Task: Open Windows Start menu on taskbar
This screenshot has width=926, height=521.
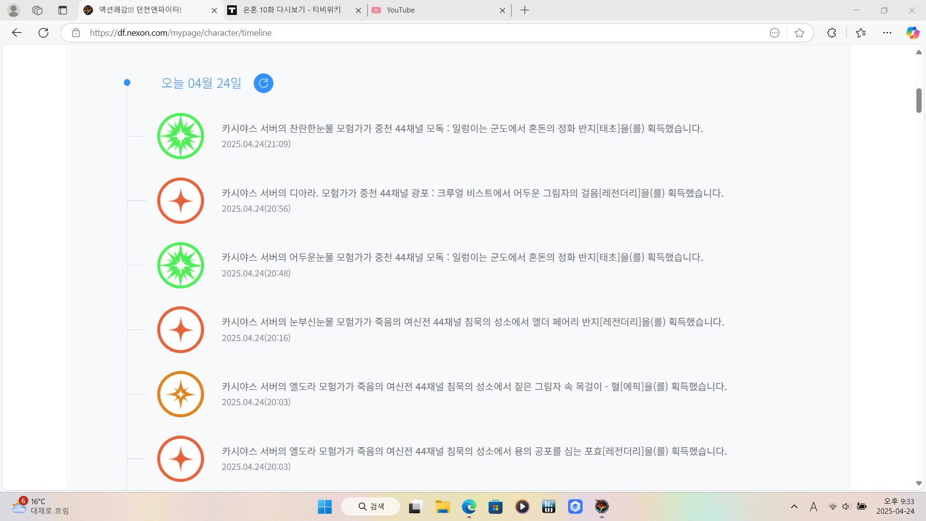Action: click(x=325, y=507)
